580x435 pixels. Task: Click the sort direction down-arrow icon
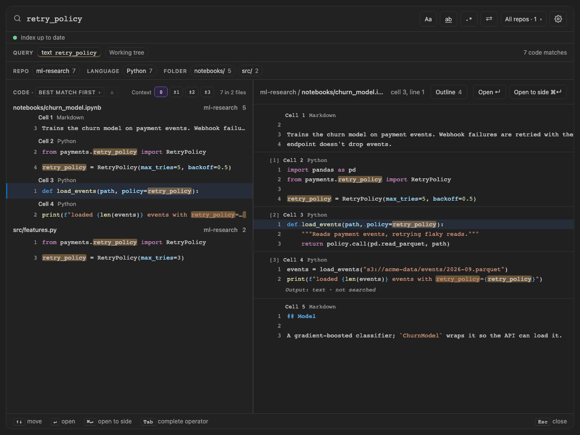[112, 92]
